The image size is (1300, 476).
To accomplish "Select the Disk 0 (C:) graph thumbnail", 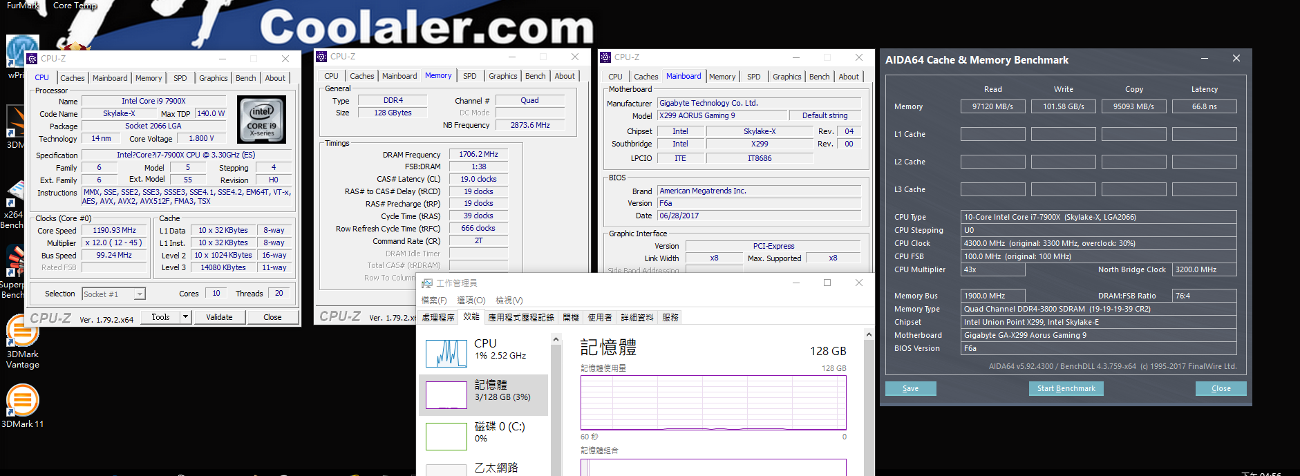I will (x=446, y=436).
